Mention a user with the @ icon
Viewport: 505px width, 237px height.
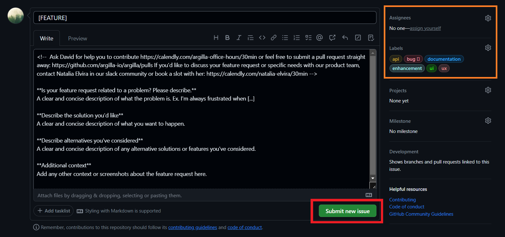(319, 38)
